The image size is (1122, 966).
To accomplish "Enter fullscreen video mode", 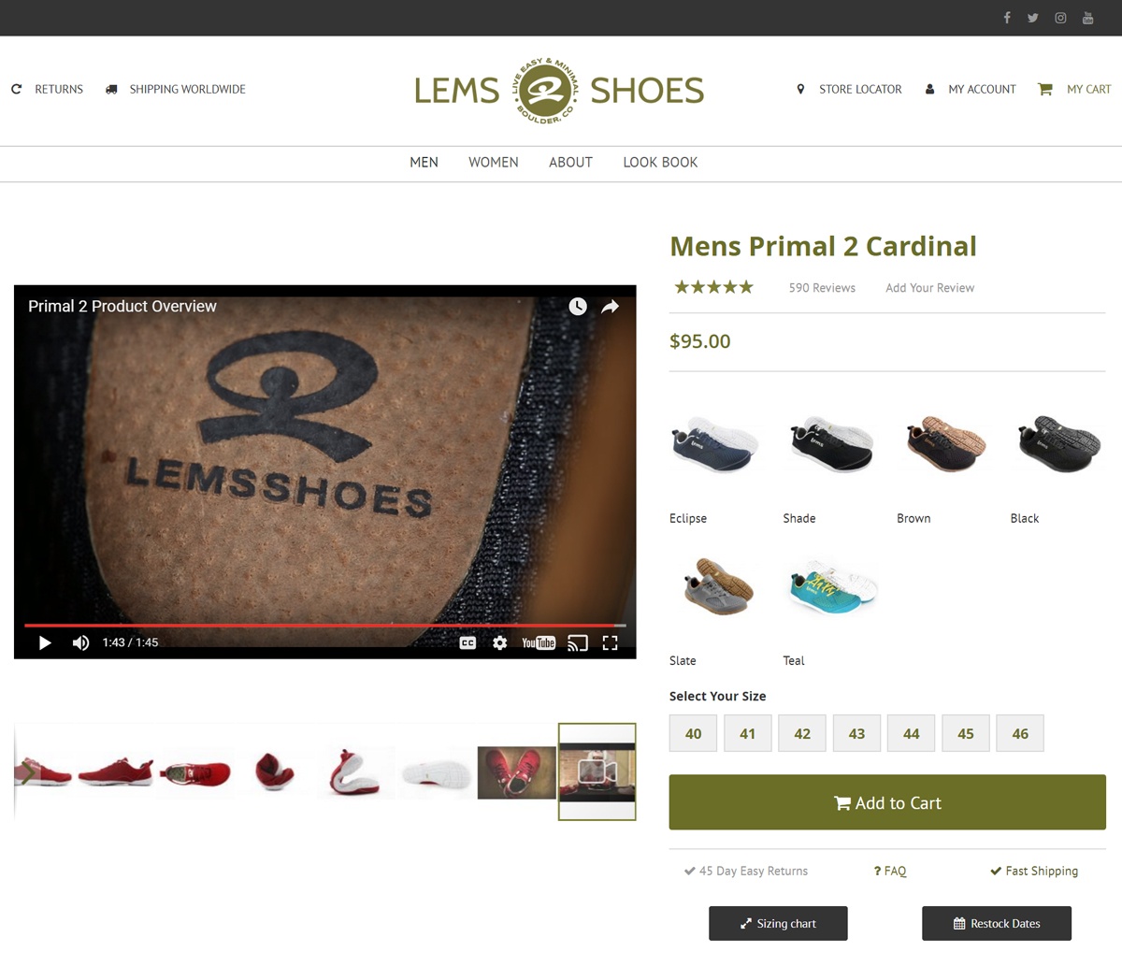I will (x=611, y=642).
